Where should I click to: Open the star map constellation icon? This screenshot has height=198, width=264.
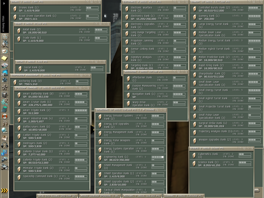pyautogui.click(x=5, y=80)
